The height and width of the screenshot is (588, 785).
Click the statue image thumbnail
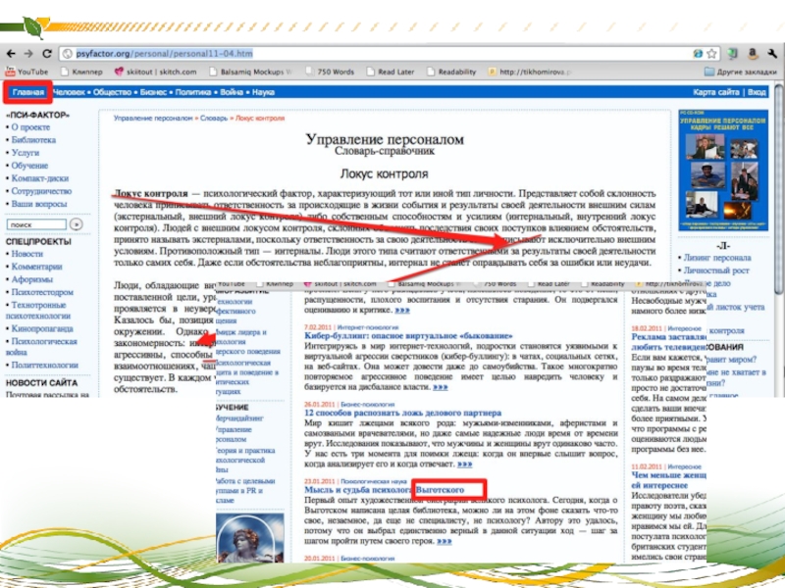[x=250, y=537]
